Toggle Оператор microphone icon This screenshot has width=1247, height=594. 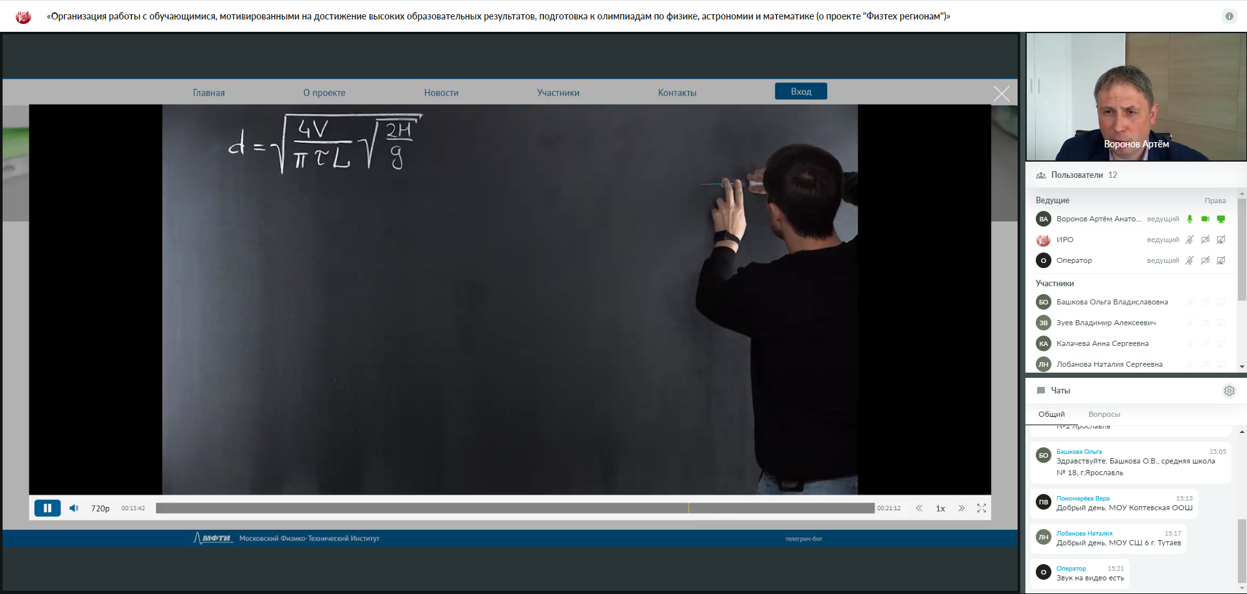tap(1190, 261)
